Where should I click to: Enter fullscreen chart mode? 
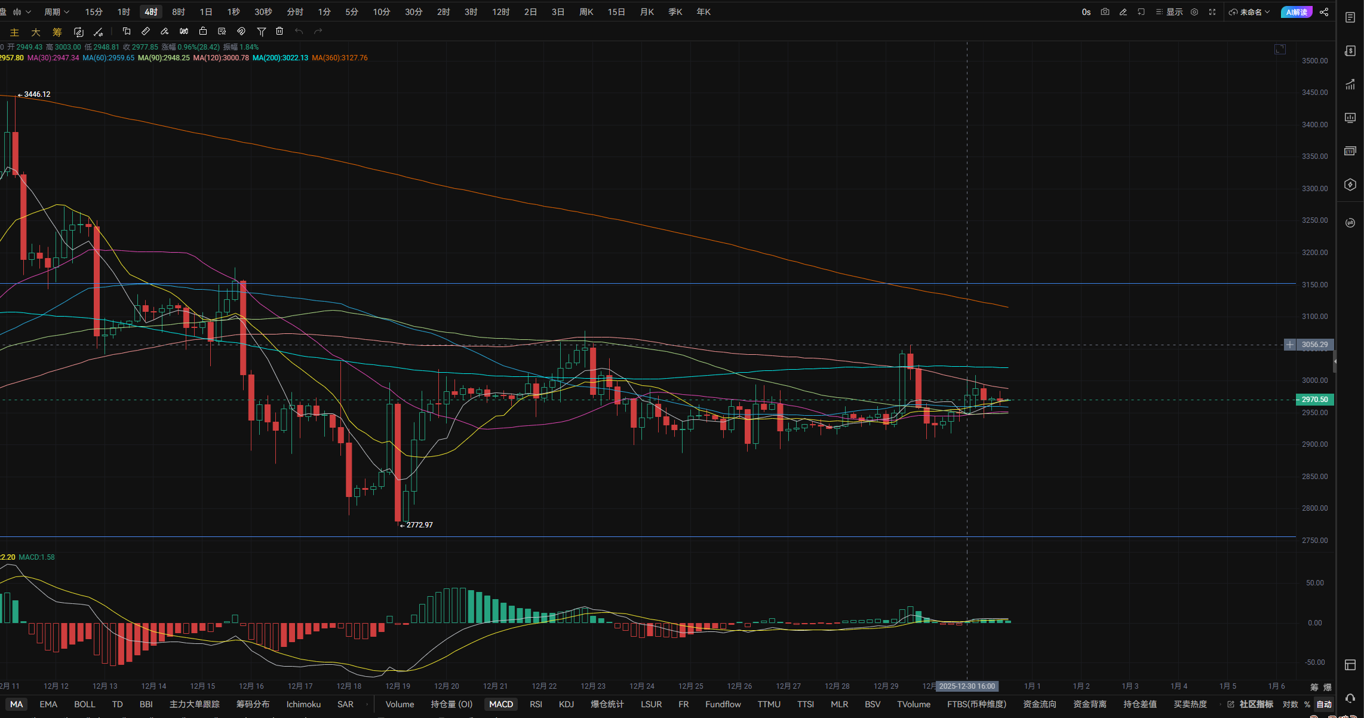[x=1212, y=12]
